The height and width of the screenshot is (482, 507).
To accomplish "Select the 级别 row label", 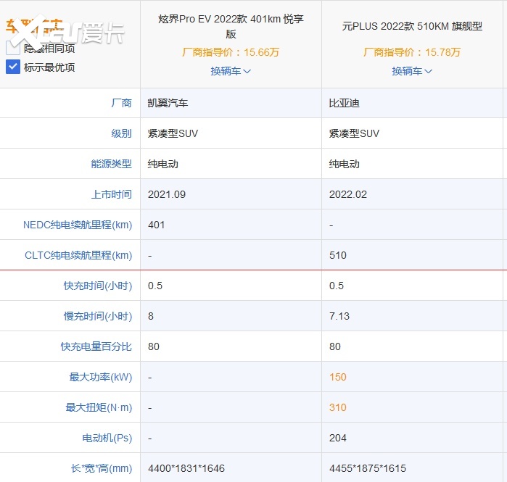I will pyautogui.click(x=121, y=133).
